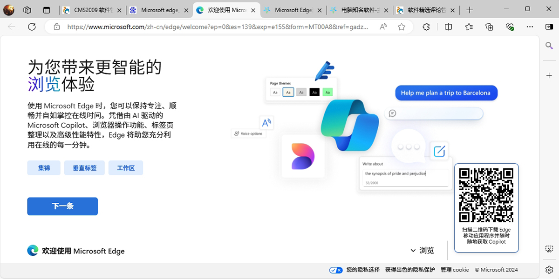Click the read aloud A icon in illustration
Viewport: 559px width, 279px height.
[266, 123]
